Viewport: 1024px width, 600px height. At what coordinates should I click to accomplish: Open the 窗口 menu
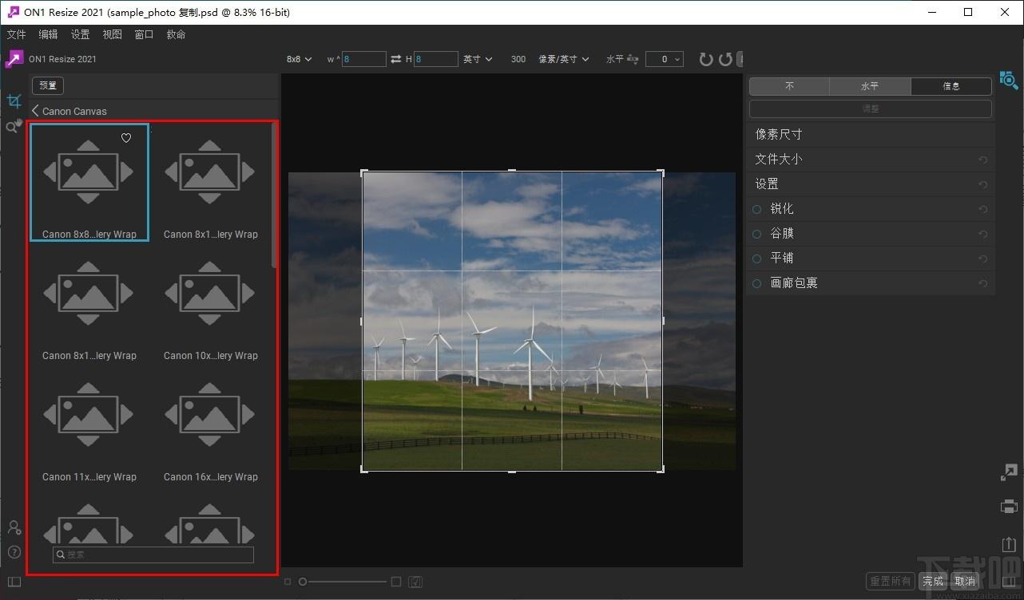(x=144, y=34)
